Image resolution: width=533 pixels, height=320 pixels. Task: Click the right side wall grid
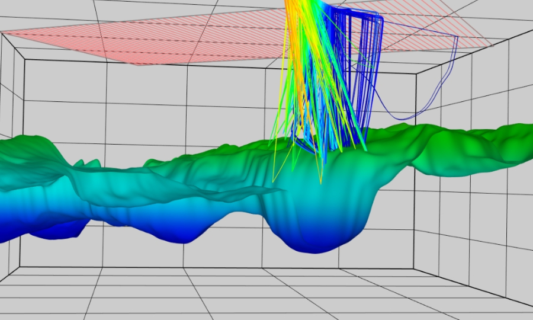point(474,237)
